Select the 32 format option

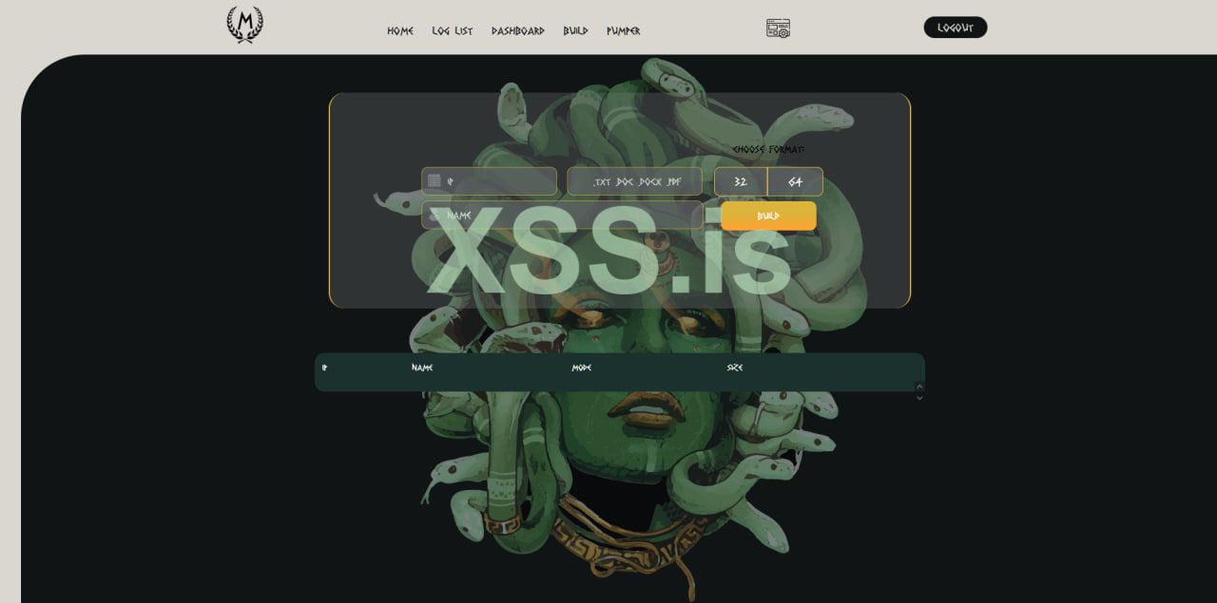pos(741,181)
